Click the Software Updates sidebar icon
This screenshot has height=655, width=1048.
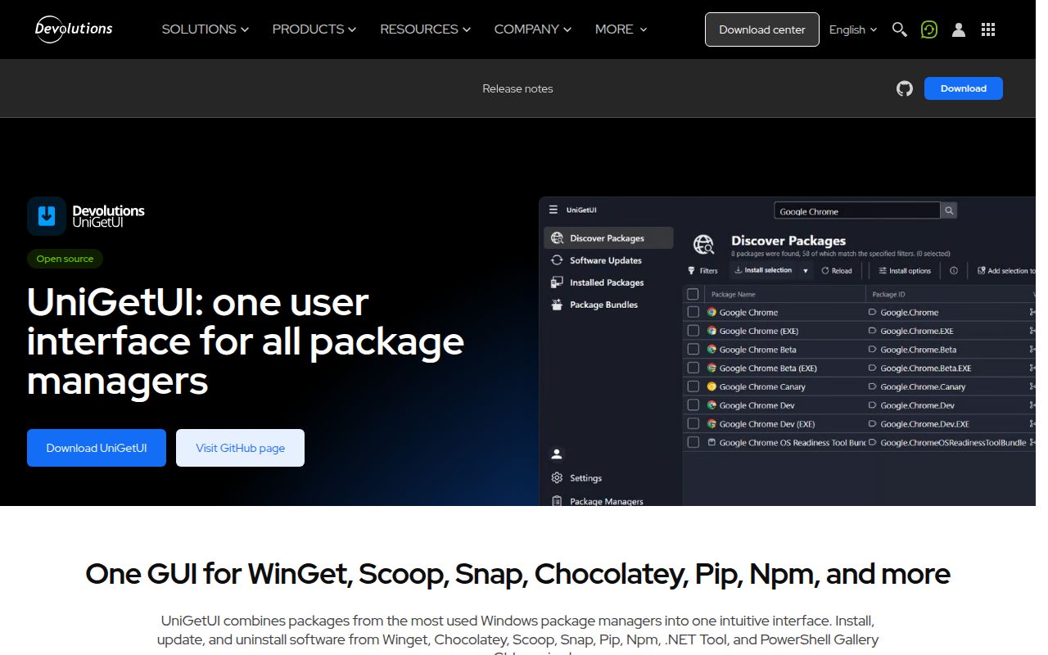(x=558, y=260)
